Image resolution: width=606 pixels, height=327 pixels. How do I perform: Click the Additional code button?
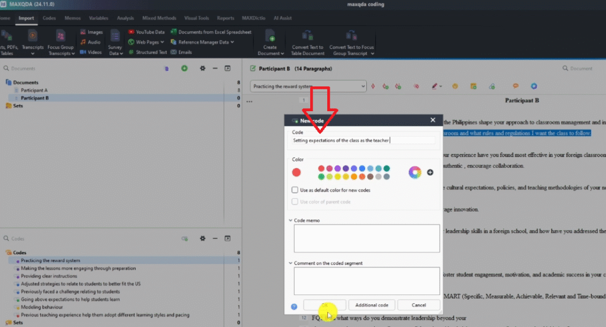(372, 305)
